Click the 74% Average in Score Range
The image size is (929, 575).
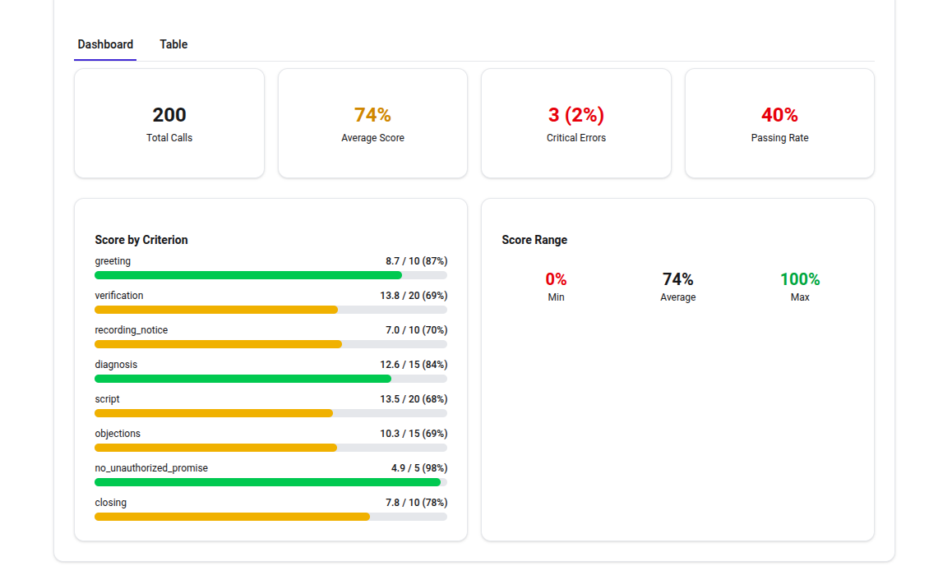[x=677, y=279]
